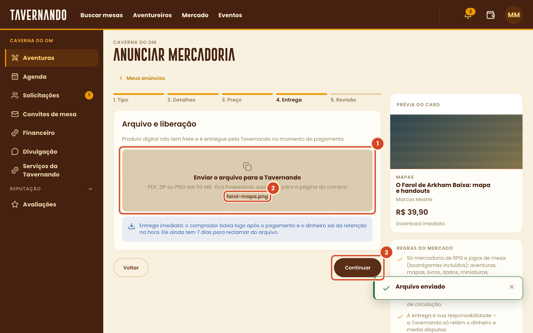Image resolution: width=533 pixels, height=333 pixels.
Task: Open Agenda in the sidebar
Action: [x=52, y=77]
